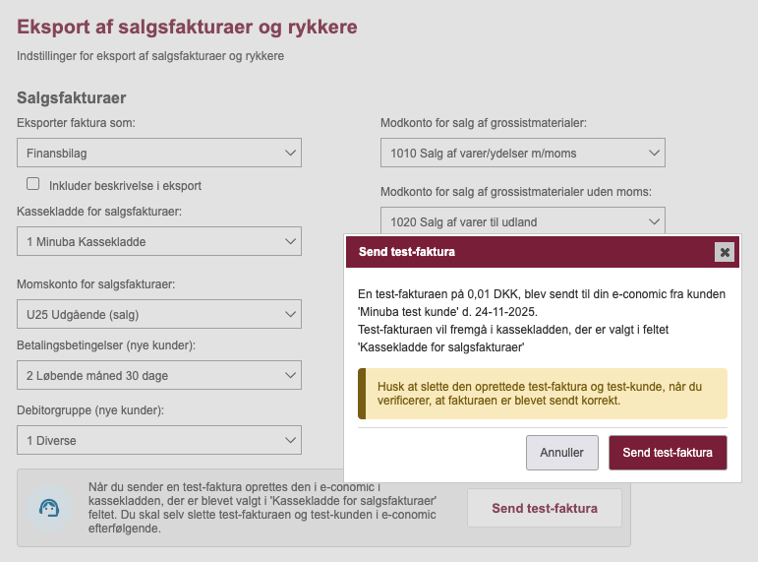Click the headset support icon
This screenshot has width=758, height=562.
pyautogui.click(x=48, y=508)
